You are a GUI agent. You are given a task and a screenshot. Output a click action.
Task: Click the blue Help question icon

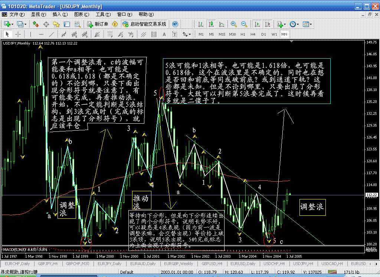[175, 24]
